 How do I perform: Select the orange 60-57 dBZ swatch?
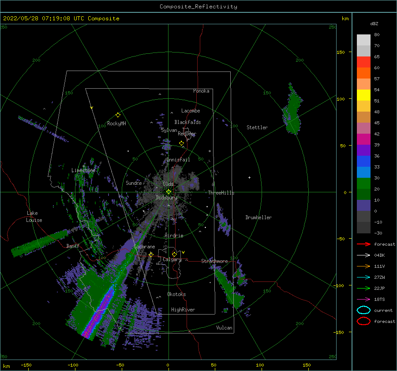pos(363,73)
